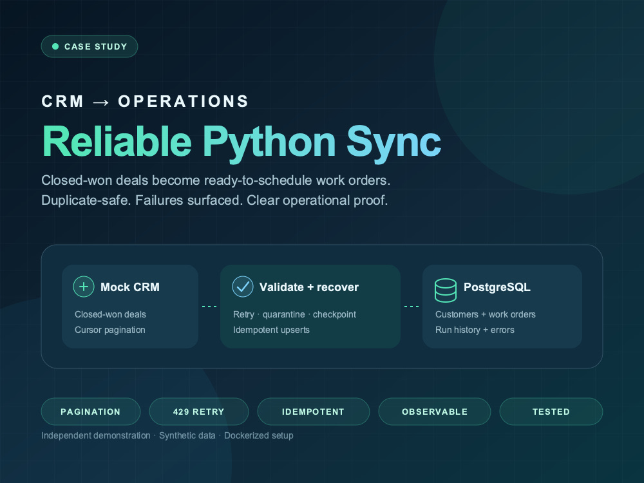Click the Reliable Python Sync headline

tap(242, 143)
